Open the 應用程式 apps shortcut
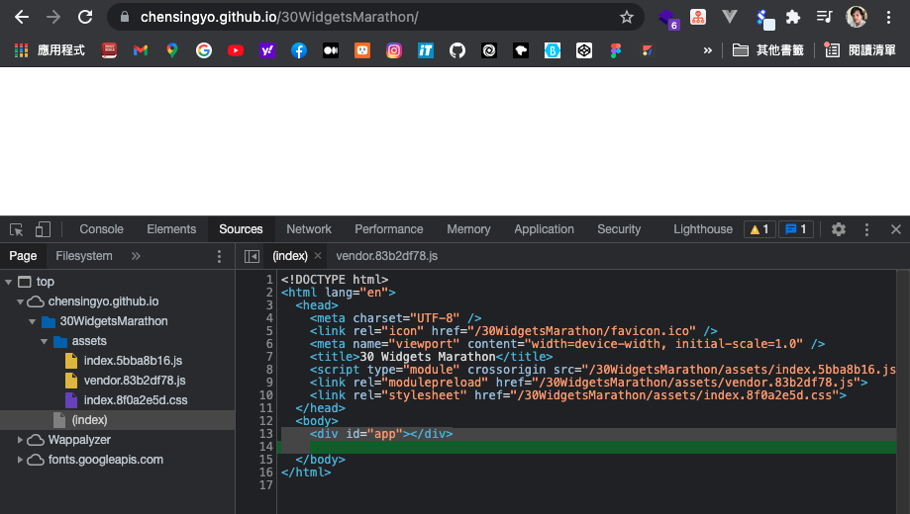The width and height of the screenshot is (910, 514). tap(50, 50)
